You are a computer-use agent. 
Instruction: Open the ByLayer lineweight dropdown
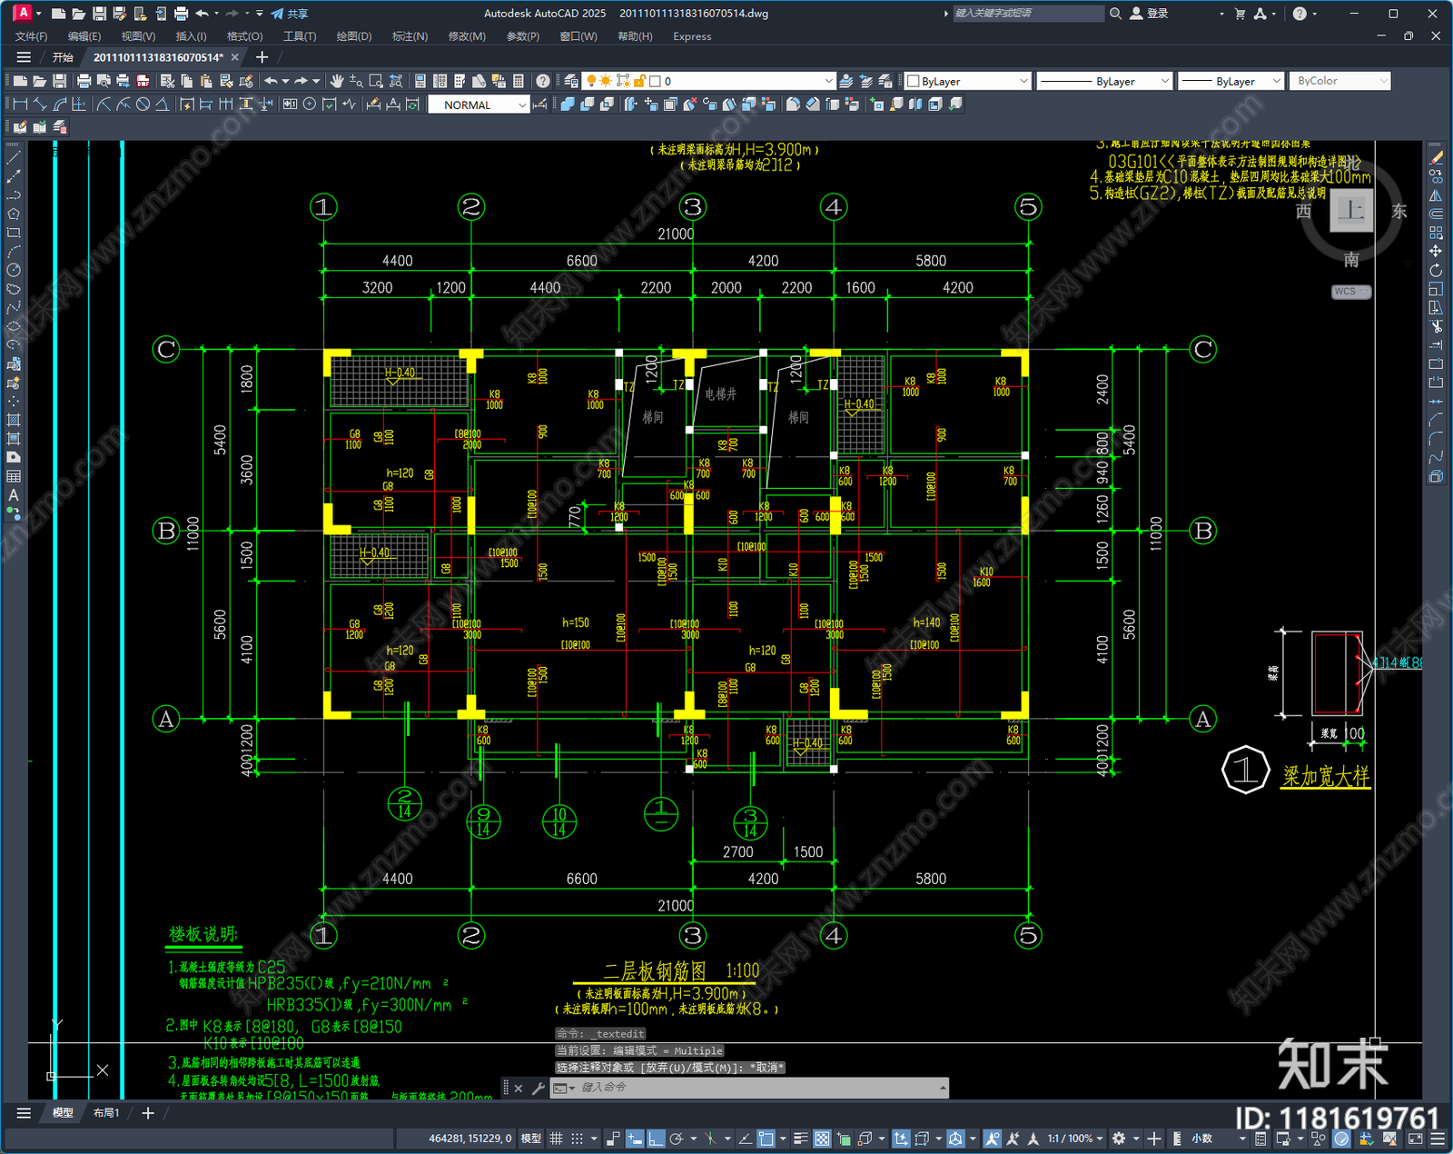[x=1231, y=81]
